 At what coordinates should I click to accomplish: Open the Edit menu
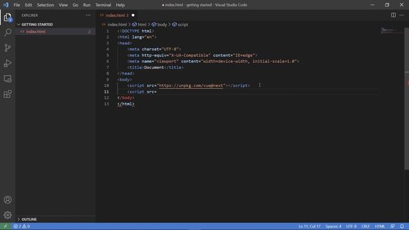click(28, 4)
